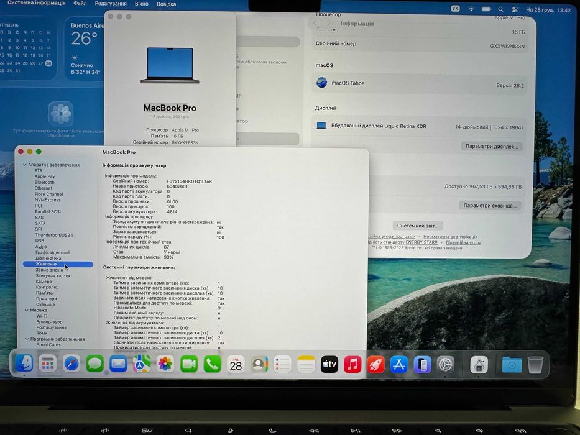Select Аудіо in the sidebar

click(x=41, y=247)
